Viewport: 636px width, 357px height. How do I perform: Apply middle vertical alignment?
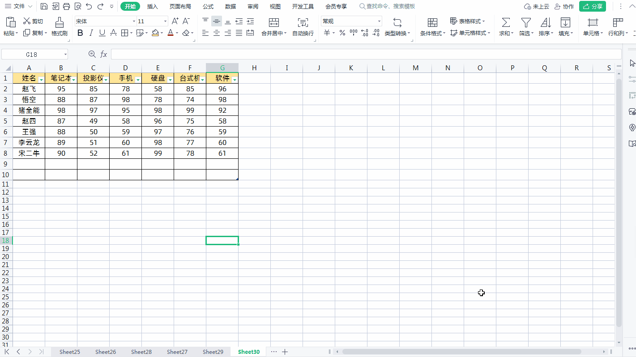coord(217,21)
